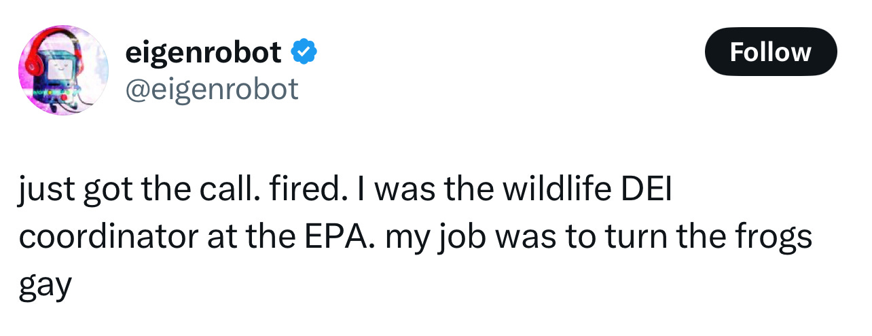Screen dimensions: 872x336
Task: Click the word "gay" on the last line
Action: coord(45,284)
